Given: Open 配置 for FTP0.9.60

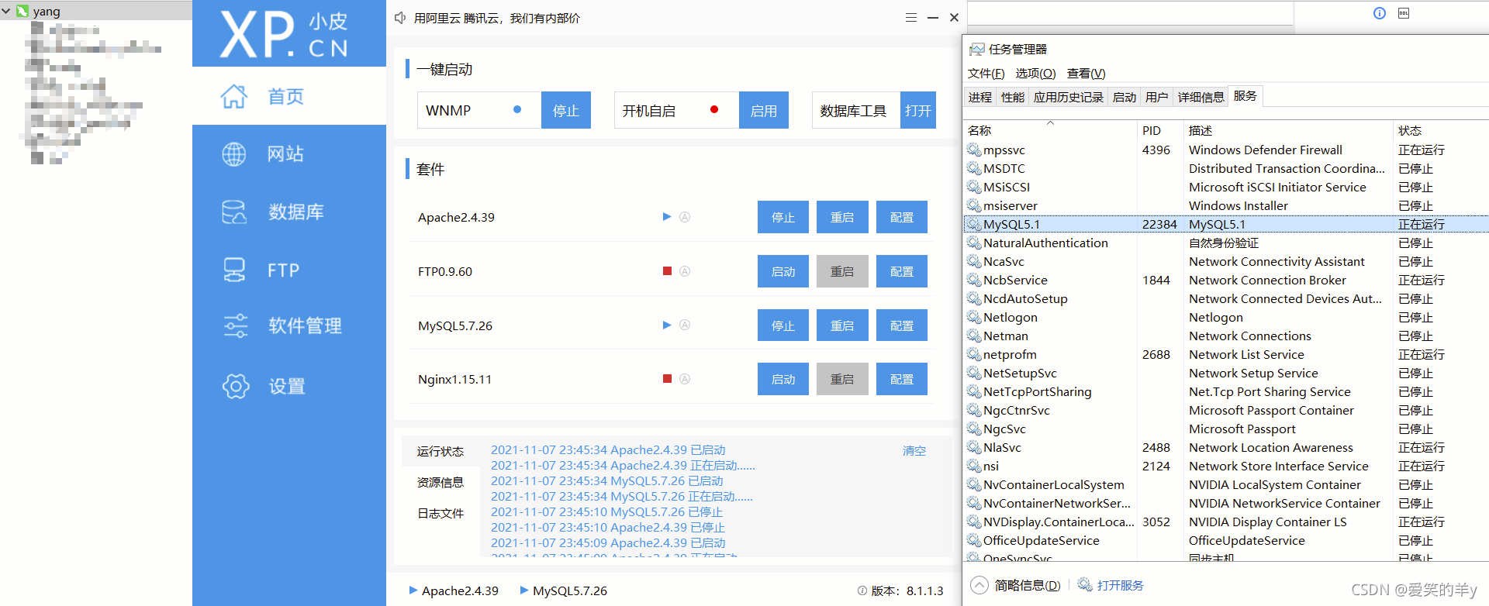Looking at the screenshot, I should 902,271.
